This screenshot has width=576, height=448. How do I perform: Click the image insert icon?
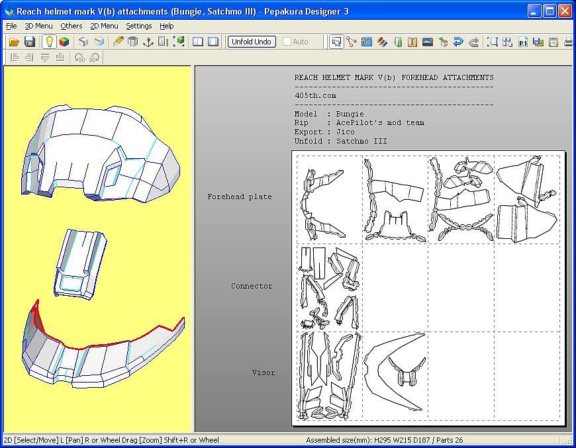click(x=428, y=42)
